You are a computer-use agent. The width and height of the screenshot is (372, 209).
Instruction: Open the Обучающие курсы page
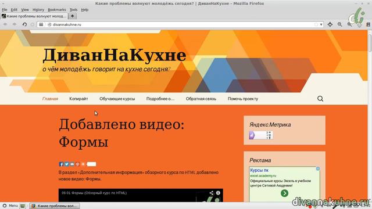117,99
